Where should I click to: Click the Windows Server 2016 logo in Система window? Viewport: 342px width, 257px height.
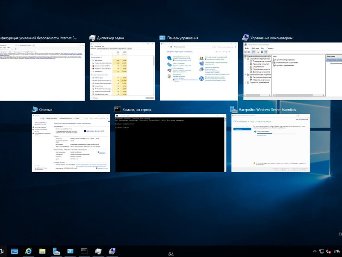pyautogui.click(x=94, y=131)
